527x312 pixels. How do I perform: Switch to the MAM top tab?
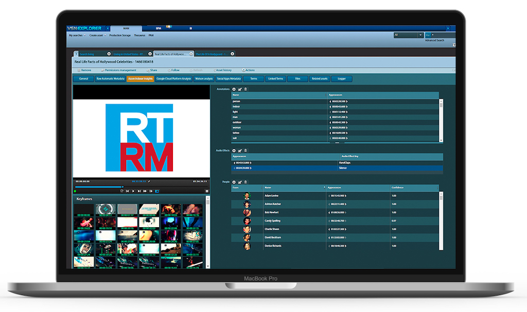pyautogui.click(x=126, y=29)
